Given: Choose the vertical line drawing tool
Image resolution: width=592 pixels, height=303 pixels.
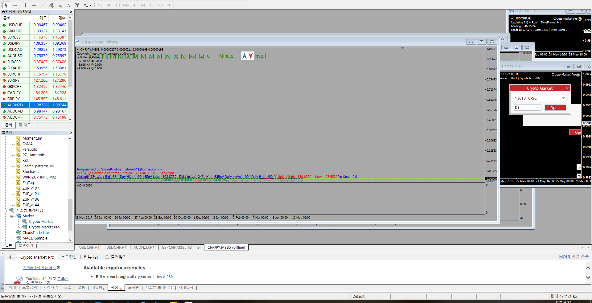Looking at the screenshot, I should click(25, 5).
